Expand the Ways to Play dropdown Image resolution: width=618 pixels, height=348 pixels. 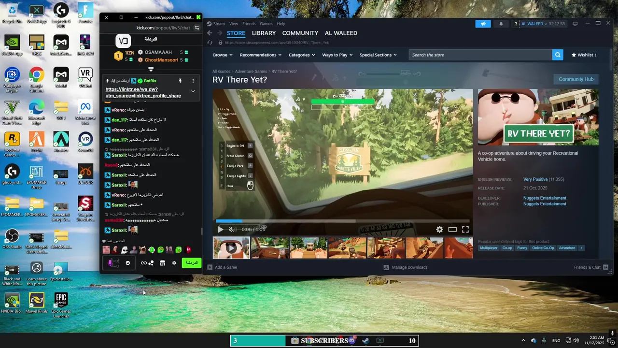tap(337, 55)
